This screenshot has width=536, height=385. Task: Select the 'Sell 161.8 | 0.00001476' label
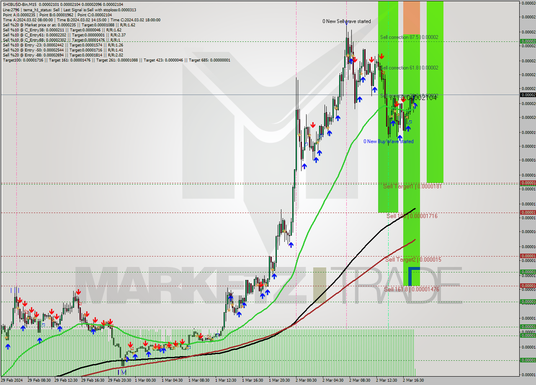coord(412,289)
